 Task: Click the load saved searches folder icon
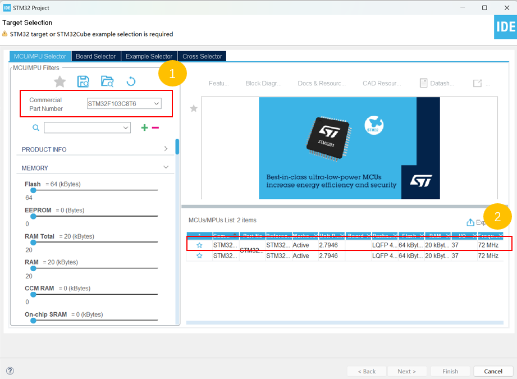(x=107, y=81)
